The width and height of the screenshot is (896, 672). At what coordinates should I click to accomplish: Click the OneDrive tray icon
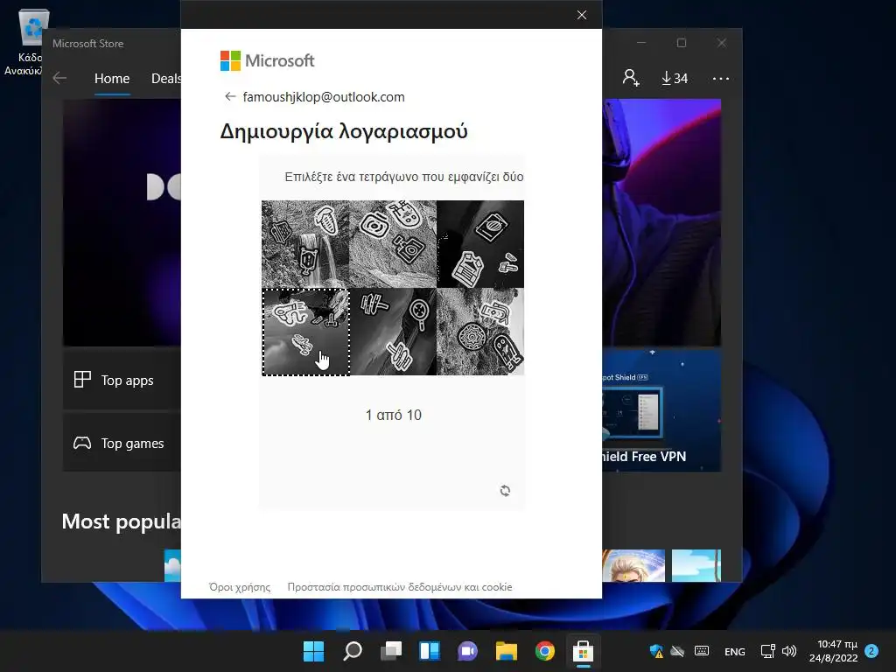pyautogui.click(x=678, y=651)
